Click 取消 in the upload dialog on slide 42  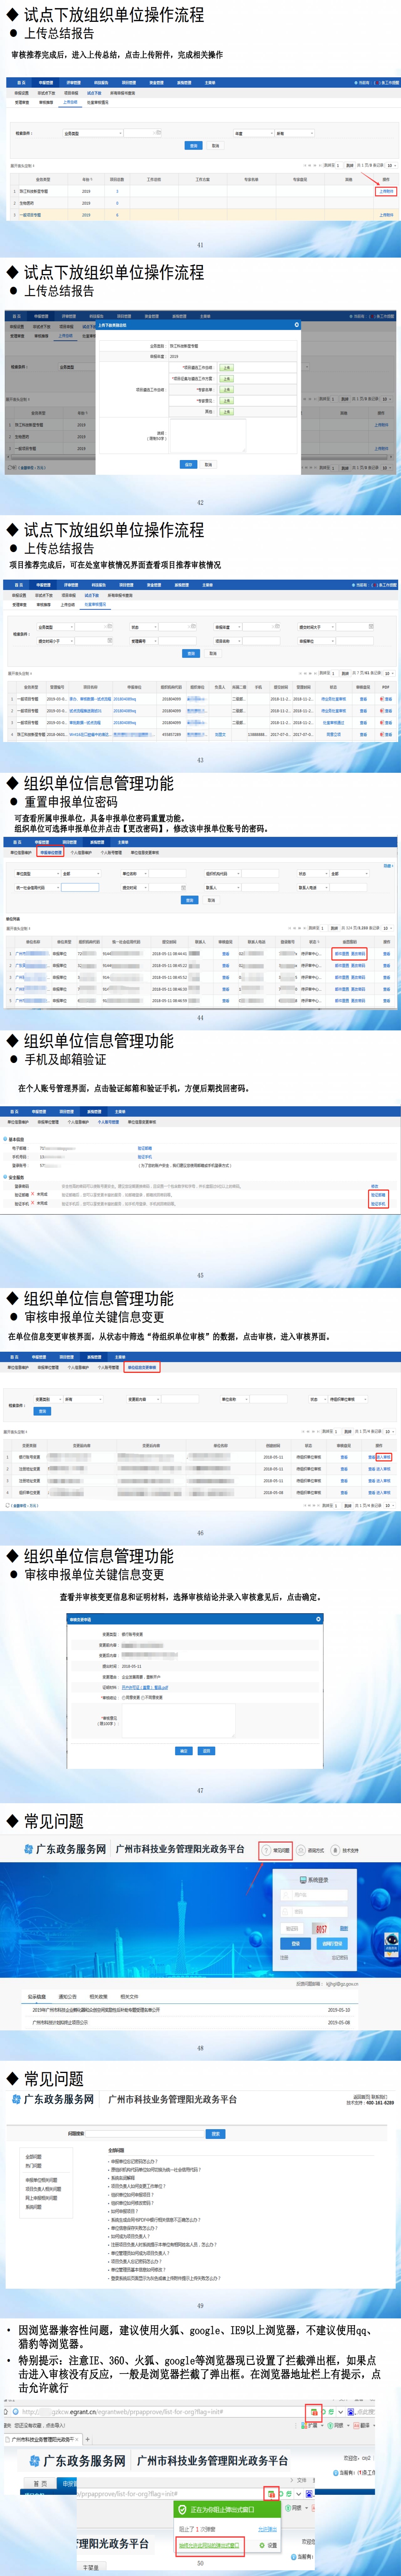(x=208, y=464)
